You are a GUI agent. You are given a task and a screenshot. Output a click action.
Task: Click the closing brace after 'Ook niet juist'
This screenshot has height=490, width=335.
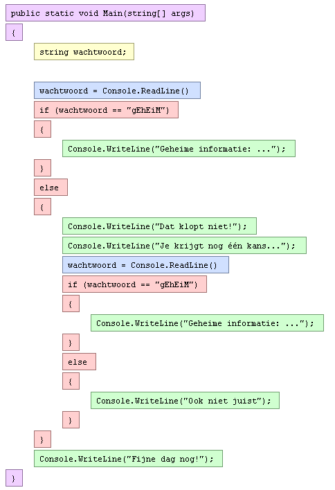point(71,419)
